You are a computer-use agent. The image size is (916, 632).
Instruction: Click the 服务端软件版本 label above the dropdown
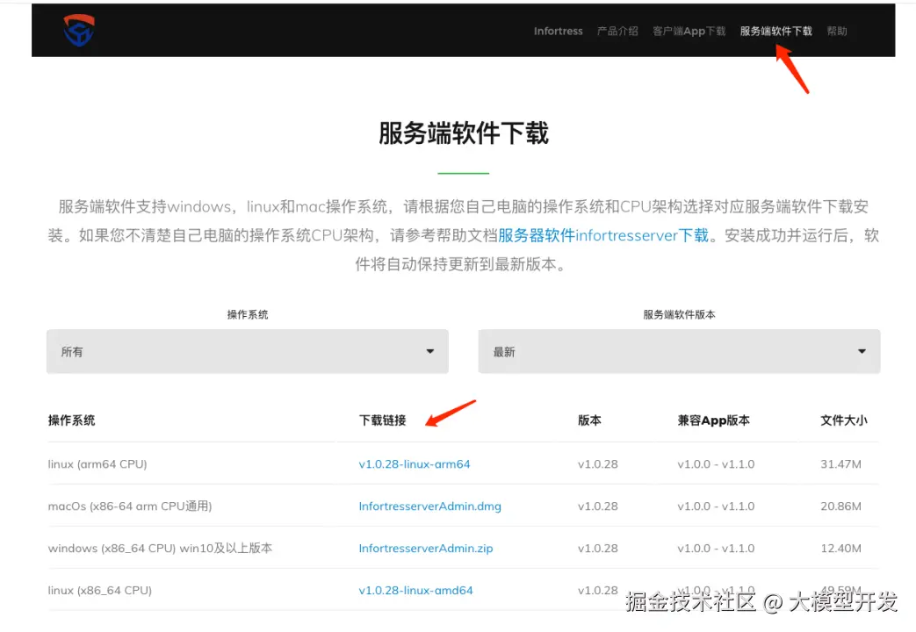(x=679, y=315)
